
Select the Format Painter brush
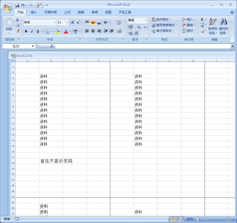17,31
